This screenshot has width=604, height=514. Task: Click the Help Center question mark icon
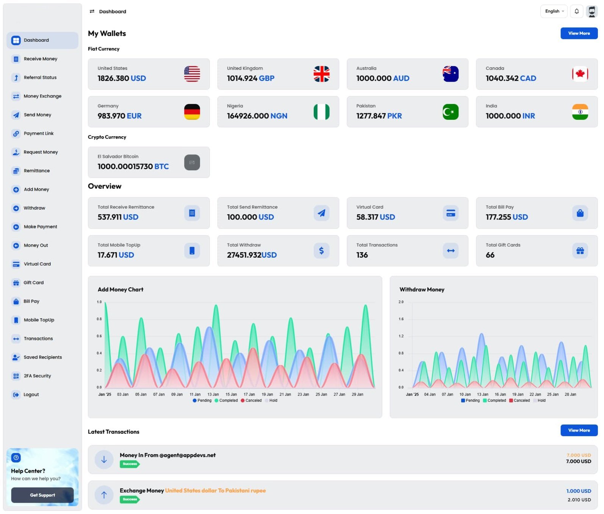(16, 457)
